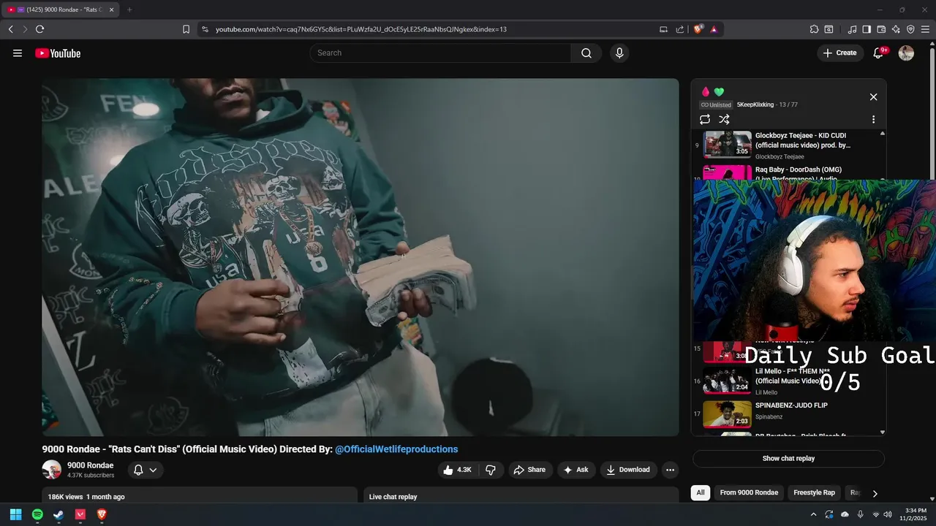This screenshot has height=526, width=936.
Task: Click the search magnifier button
Action: 586,53
